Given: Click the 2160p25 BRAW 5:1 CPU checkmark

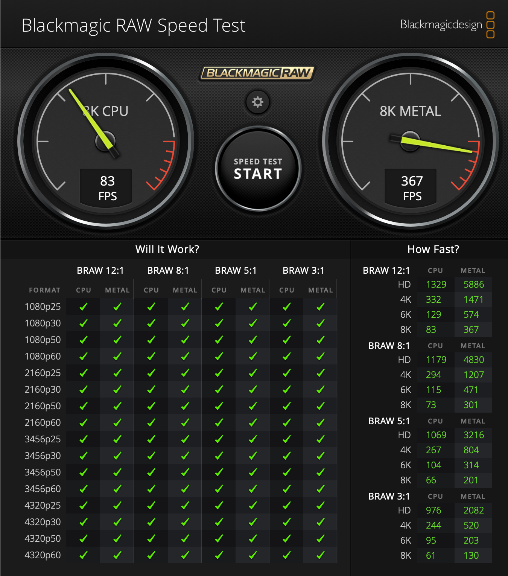Looking at the screenshot, I should point(219,373).
